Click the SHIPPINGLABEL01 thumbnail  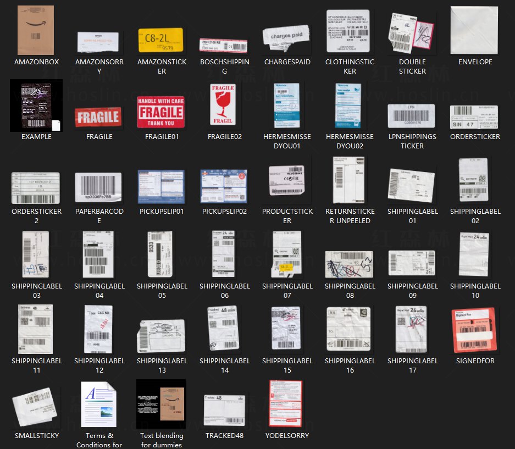411,185
